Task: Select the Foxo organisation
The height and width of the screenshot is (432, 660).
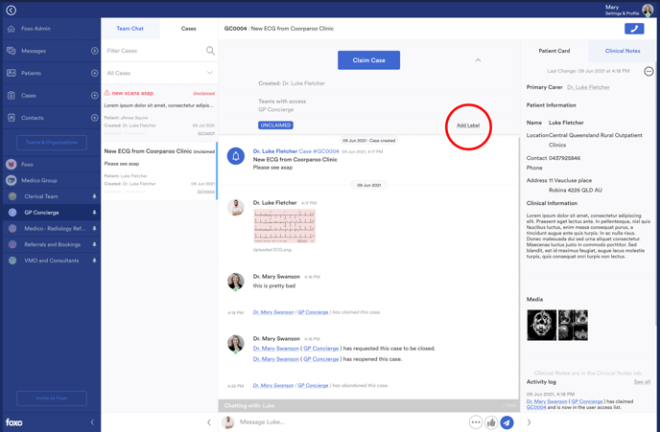Action: [x=51, y=165]
